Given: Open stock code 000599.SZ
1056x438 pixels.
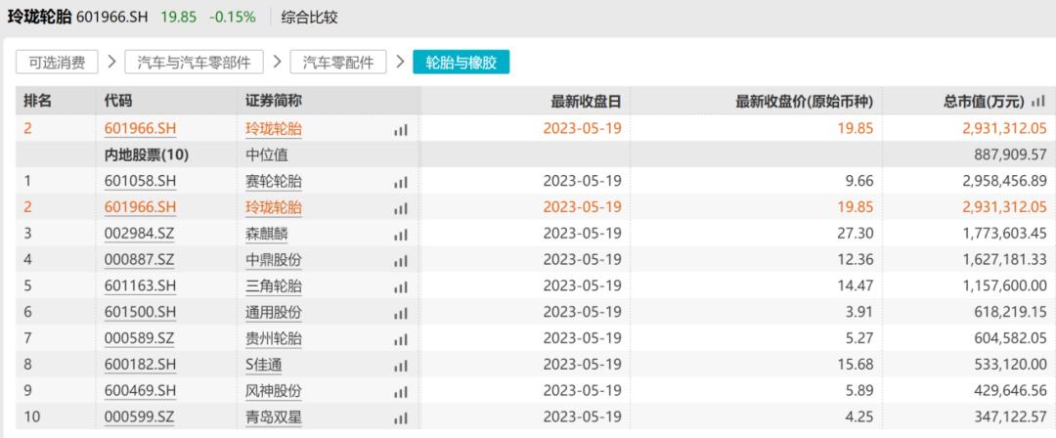Looking at the screenshot, I should 140,417.
